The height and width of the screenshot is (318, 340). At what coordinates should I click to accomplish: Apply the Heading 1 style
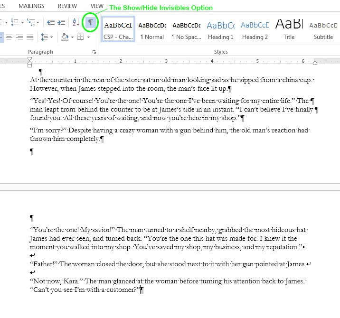(221, 29)
